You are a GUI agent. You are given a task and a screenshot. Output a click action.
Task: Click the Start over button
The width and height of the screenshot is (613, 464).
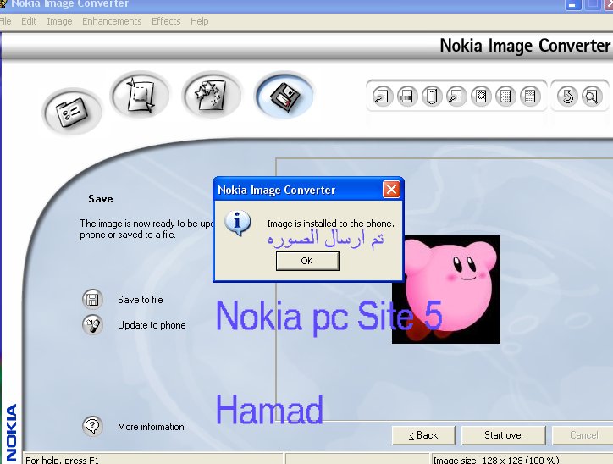pyautogui.click(x=504, y=435)
